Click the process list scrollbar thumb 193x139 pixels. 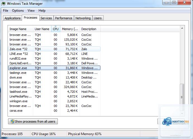click(182, 97)
